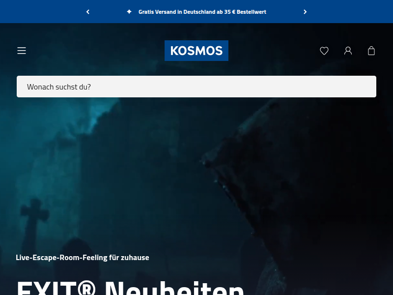Screen dimensions: 393x295
Task: Open the hamburger navigation menu
Action: click(22, 51)
